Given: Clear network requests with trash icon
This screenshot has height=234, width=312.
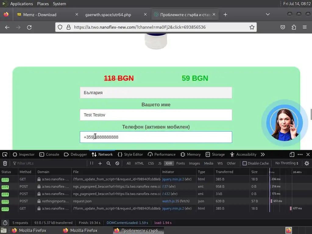Looking at the screenshot, I should pyautogui.click(x=5, y=163).
